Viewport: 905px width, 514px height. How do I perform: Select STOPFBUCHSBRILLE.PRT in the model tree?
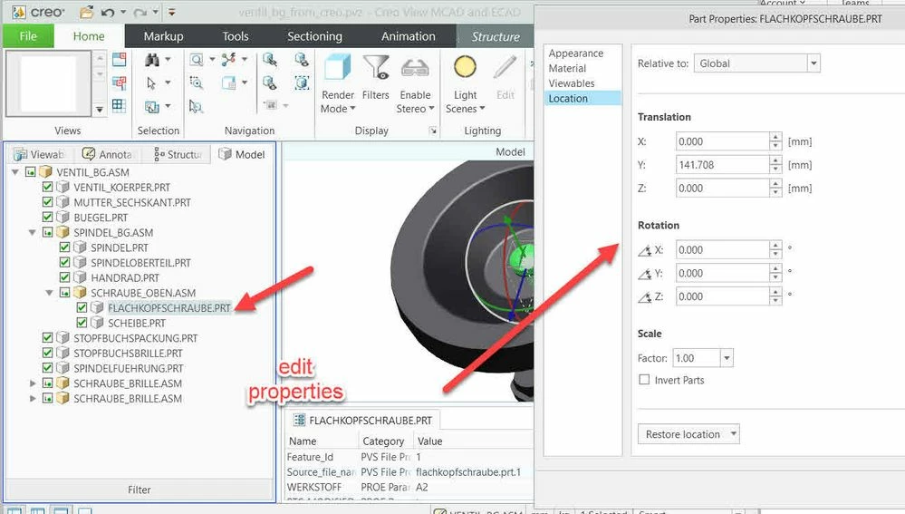128,353
